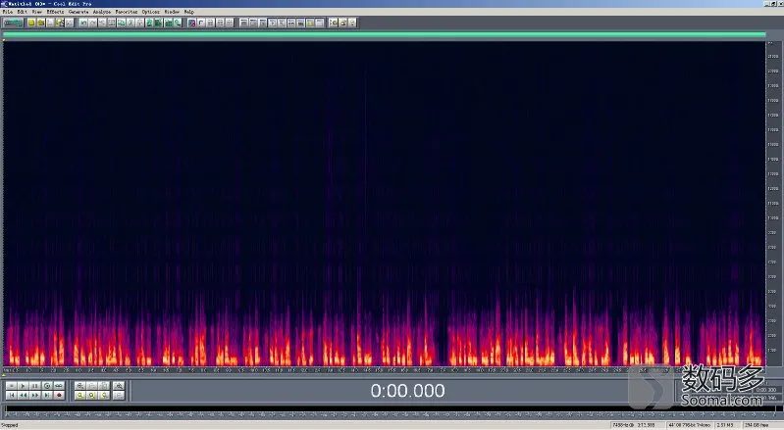Open the File menu

tap(8, 12)
